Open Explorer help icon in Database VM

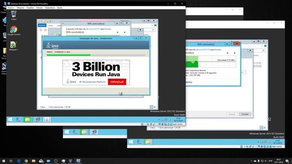coord(155,26)
